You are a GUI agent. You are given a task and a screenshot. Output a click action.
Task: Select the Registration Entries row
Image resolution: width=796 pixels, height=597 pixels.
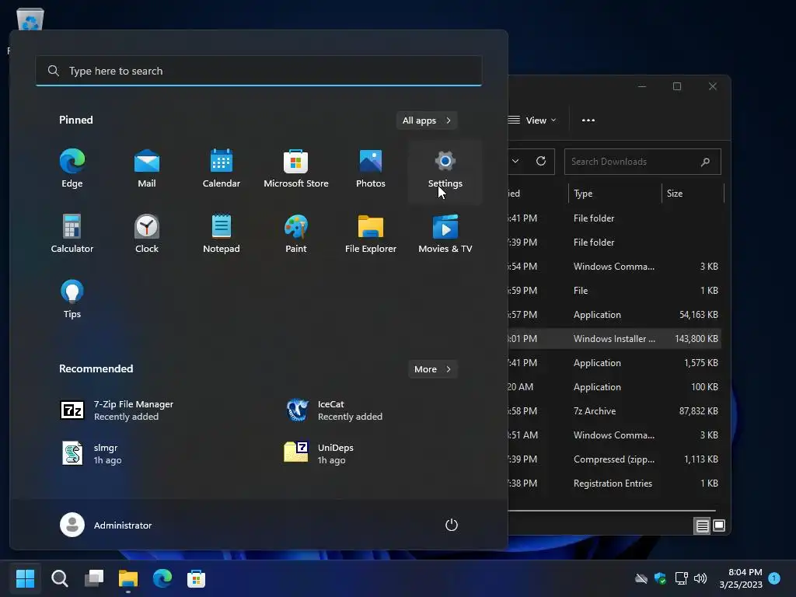tap(614, 484)
